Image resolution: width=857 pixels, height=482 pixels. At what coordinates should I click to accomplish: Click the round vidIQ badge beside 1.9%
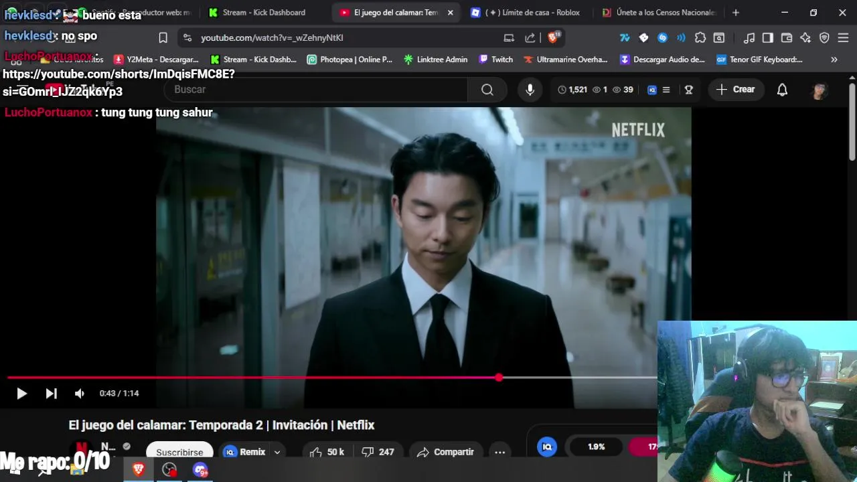(547, 447)
